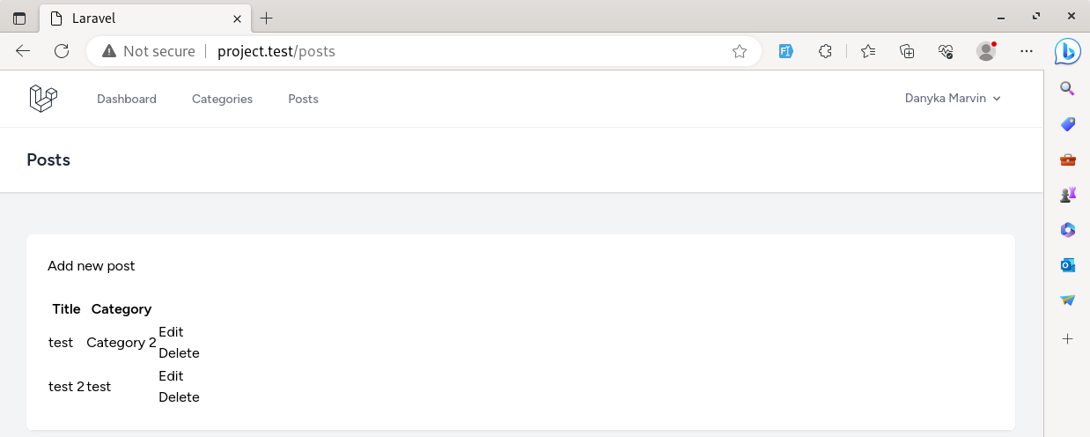
Task: Go to Categories nav item
Action: coord(222,99)
